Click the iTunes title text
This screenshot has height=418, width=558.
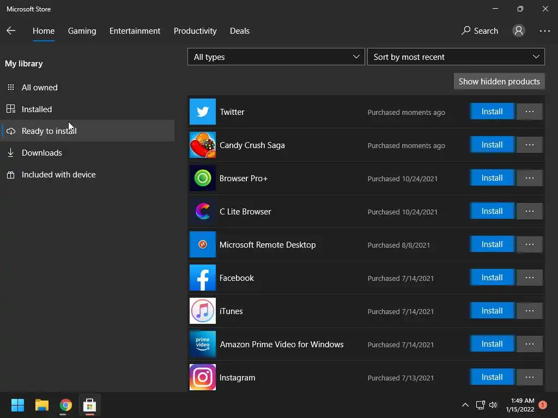(231, 311)
